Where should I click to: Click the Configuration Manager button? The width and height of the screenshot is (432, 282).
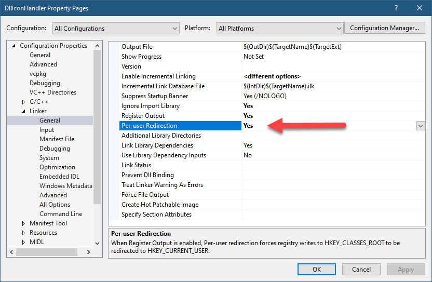pos(384,28)
